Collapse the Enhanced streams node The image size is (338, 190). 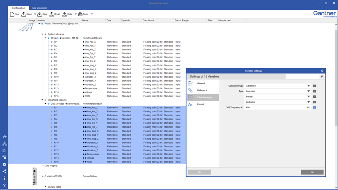pos(42,100)
